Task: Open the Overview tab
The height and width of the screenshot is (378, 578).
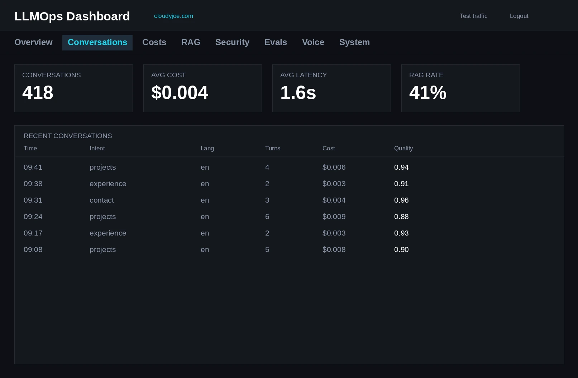Action: click(x=33, y=42)
